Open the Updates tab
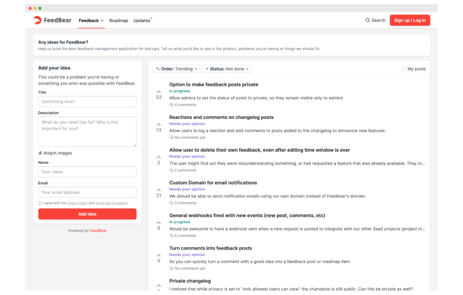The image size is (463, 295). (x=142, y=20)
